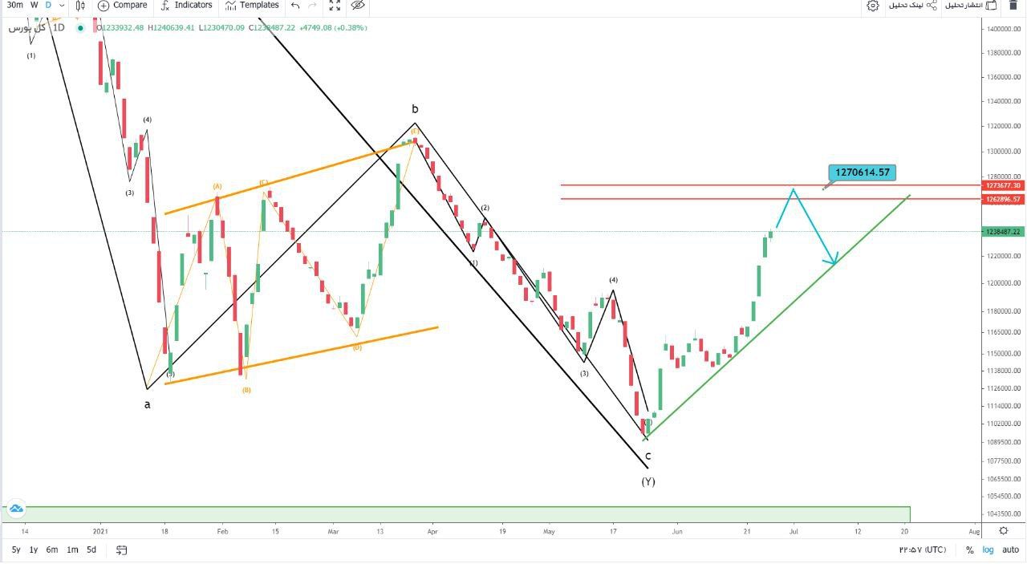
Task: Click the 1D interval label in legend
Action: click(x=59, y=28)
